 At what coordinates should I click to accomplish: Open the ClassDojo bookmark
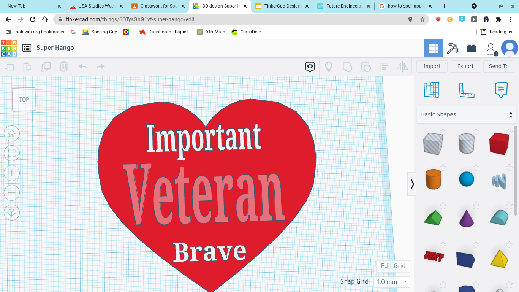pyautogui.click(x=246, y=32)
